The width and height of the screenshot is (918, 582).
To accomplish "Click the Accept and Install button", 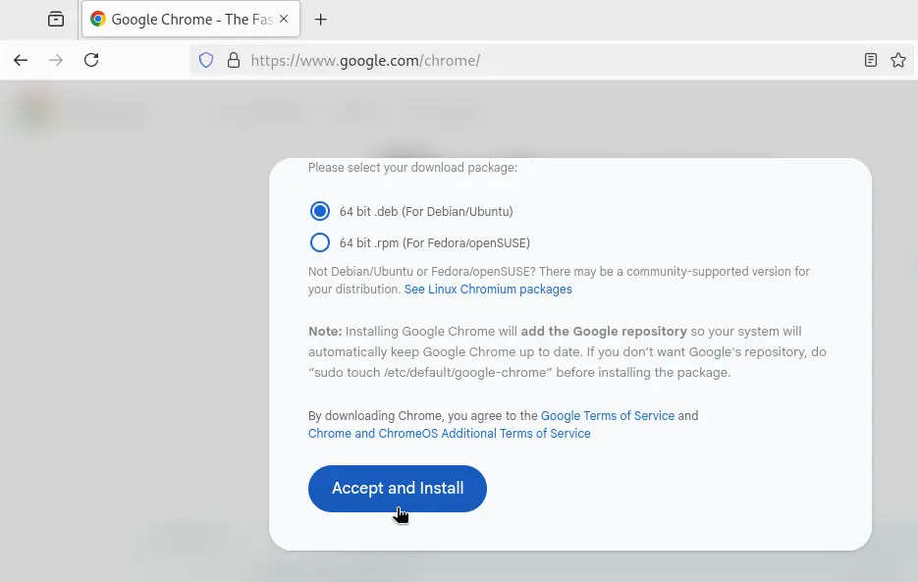I will [398, 489].
